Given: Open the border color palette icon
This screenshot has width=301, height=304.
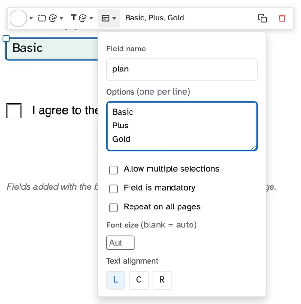Looking at the screenshot, I should tap(53, 18).
